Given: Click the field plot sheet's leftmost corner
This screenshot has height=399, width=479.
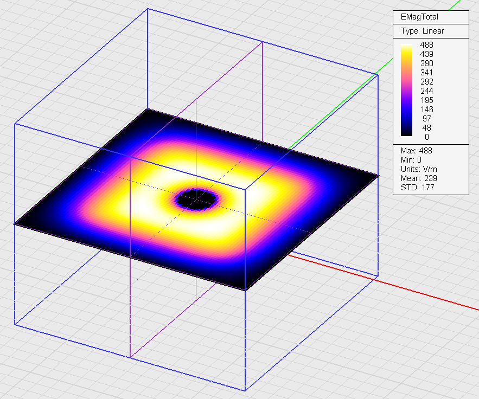Looking at the screenshot, I should click(15, 223).
